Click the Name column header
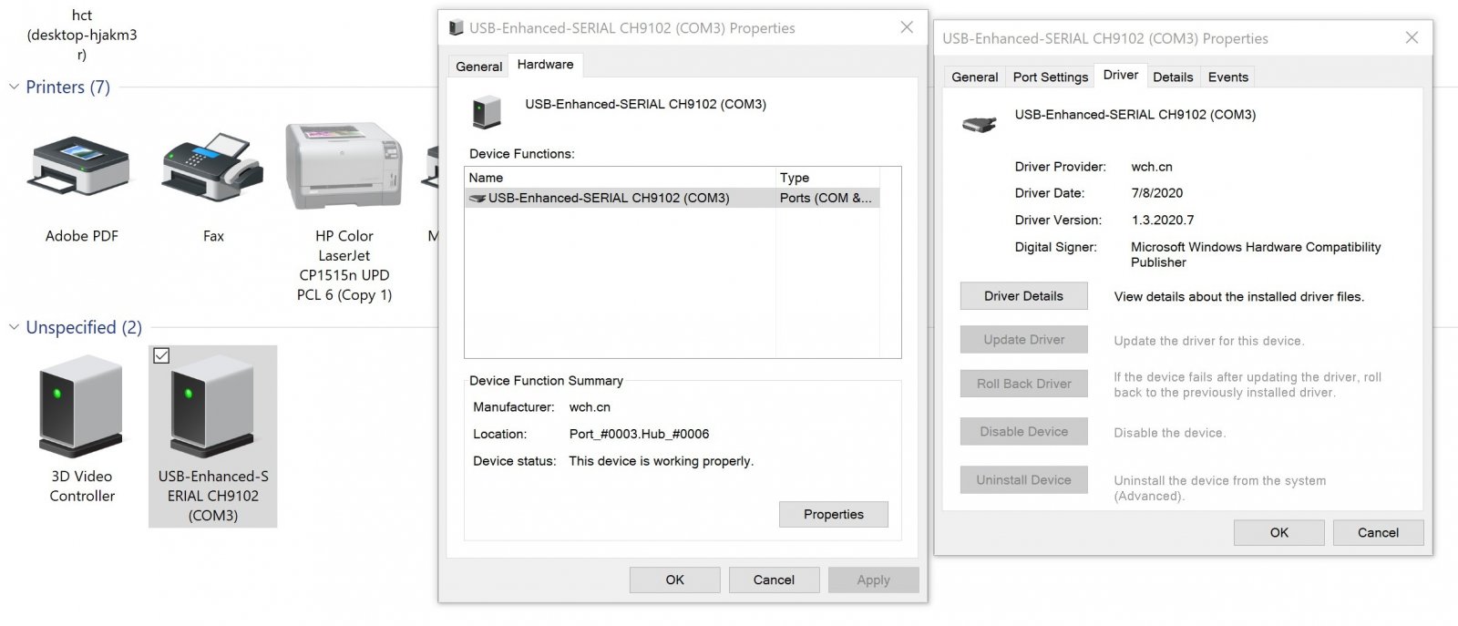Image resolution: width=1458 pixels, height=626 pixels. tap(620, 178)
